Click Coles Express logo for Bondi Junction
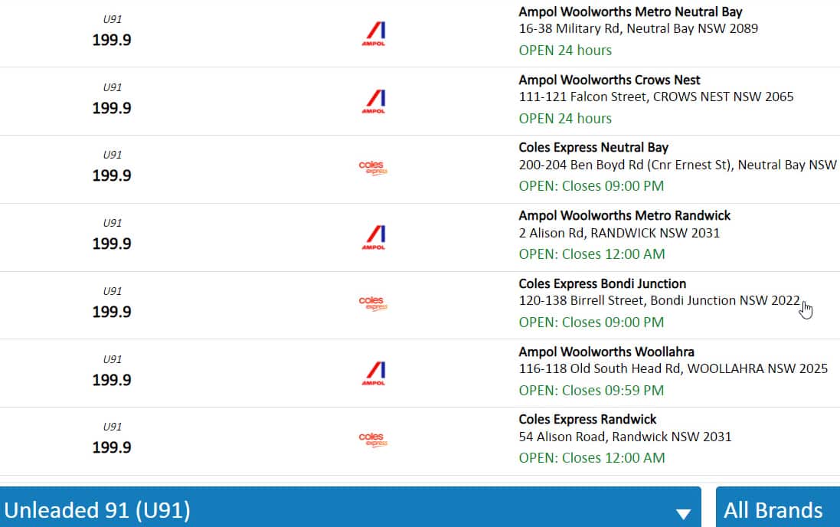This screenshot has width=840, height=527. tap(373, 304)
